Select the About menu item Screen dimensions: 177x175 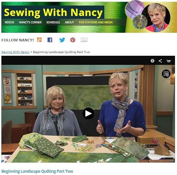[x=69, y=22]
